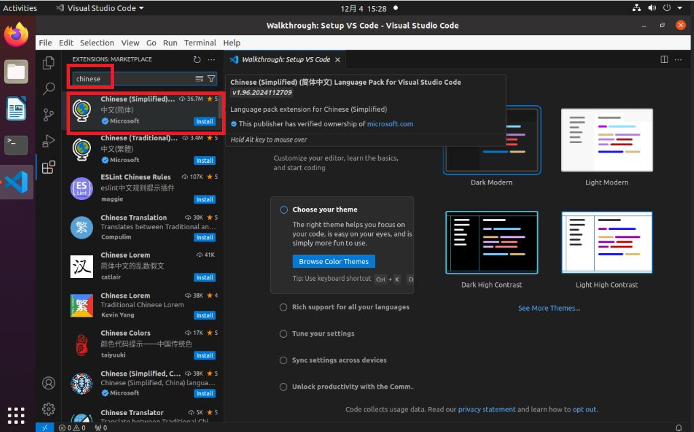The image size is (694, 432).
Task: Open network status icon in top bar
Action: pyautogui.click(x=636, y=8)
